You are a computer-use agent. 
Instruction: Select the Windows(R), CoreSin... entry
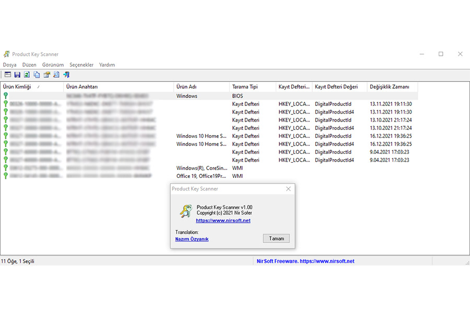point(202,168)
